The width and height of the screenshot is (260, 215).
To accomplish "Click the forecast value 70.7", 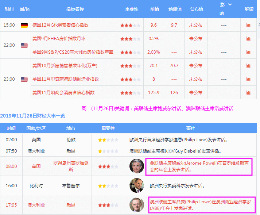I will point(174,66).
